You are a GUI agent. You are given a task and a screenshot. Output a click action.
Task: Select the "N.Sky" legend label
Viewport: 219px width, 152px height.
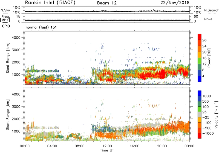pyautogui.click(x=5, y=10)
